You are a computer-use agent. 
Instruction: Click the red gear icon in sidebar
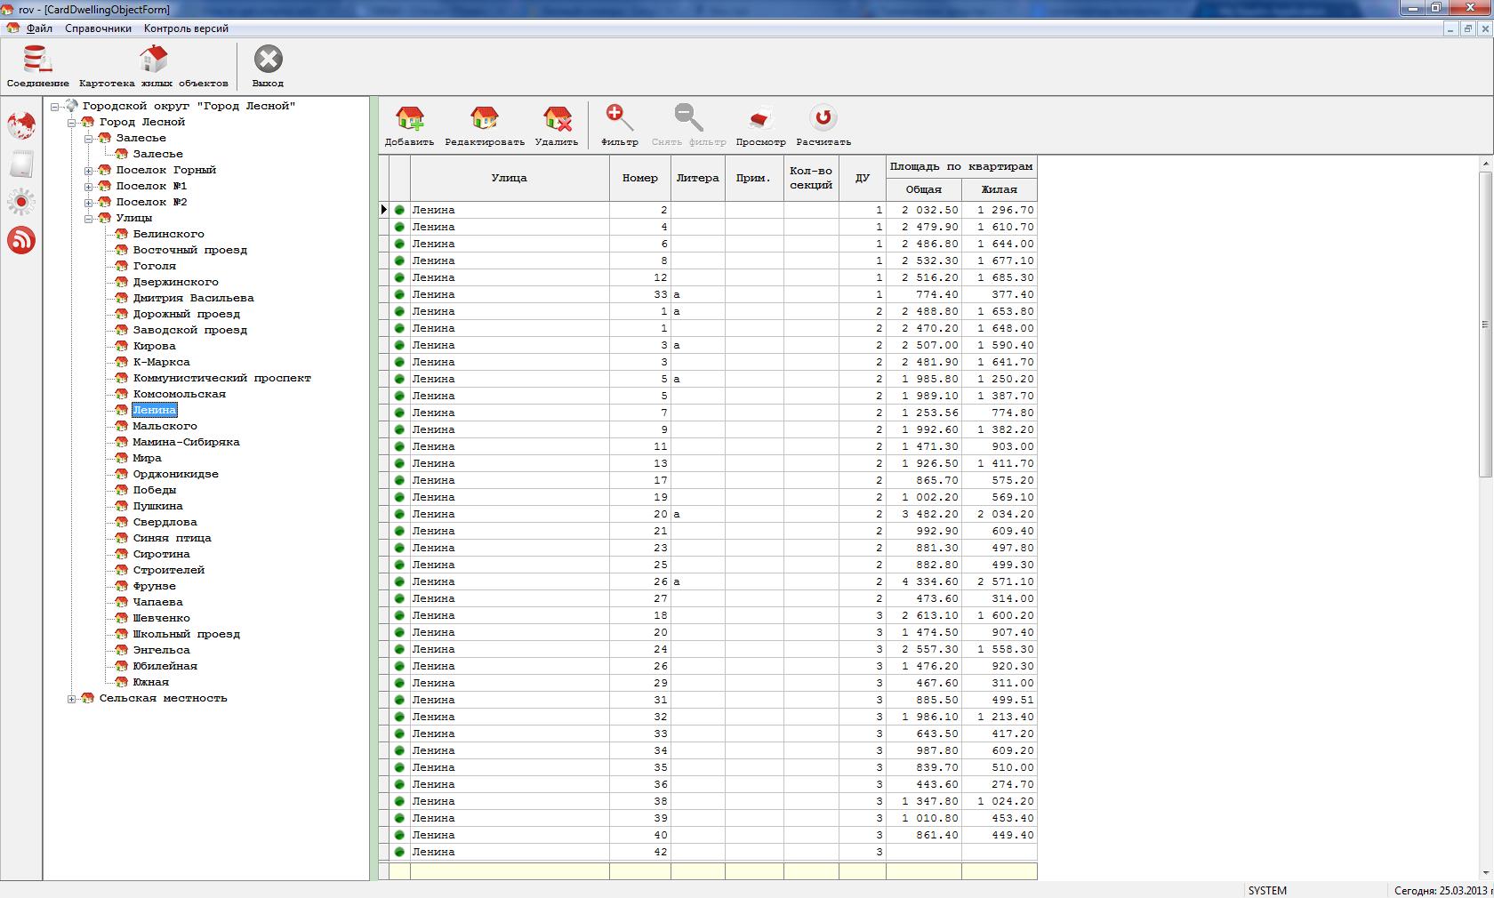(x=21, y=202)
